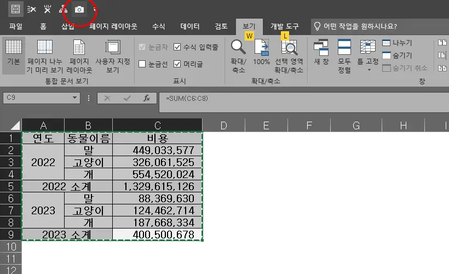The height and width of the screenshot is (274, 449).
Task: Click cell with 449,033,577
Action: 158,150
